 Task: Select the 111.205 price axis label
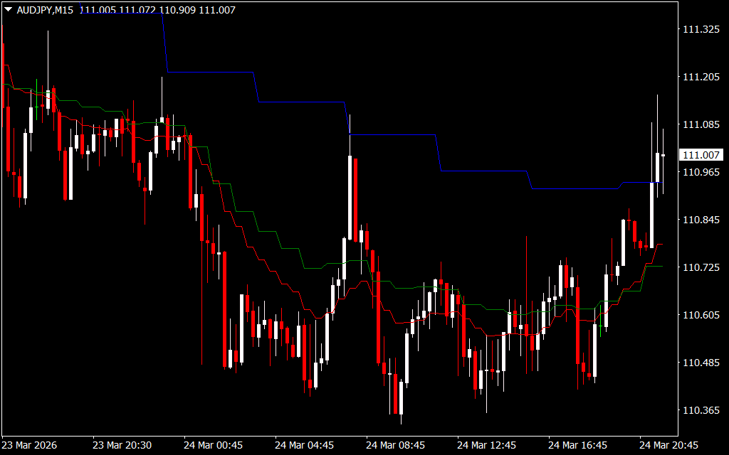[701, 77]
